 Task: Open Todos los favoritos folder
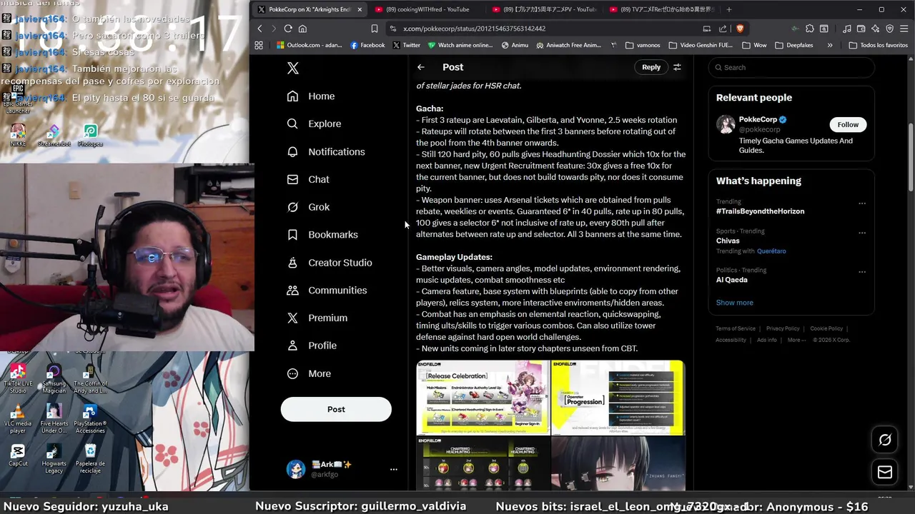point(879,45)
